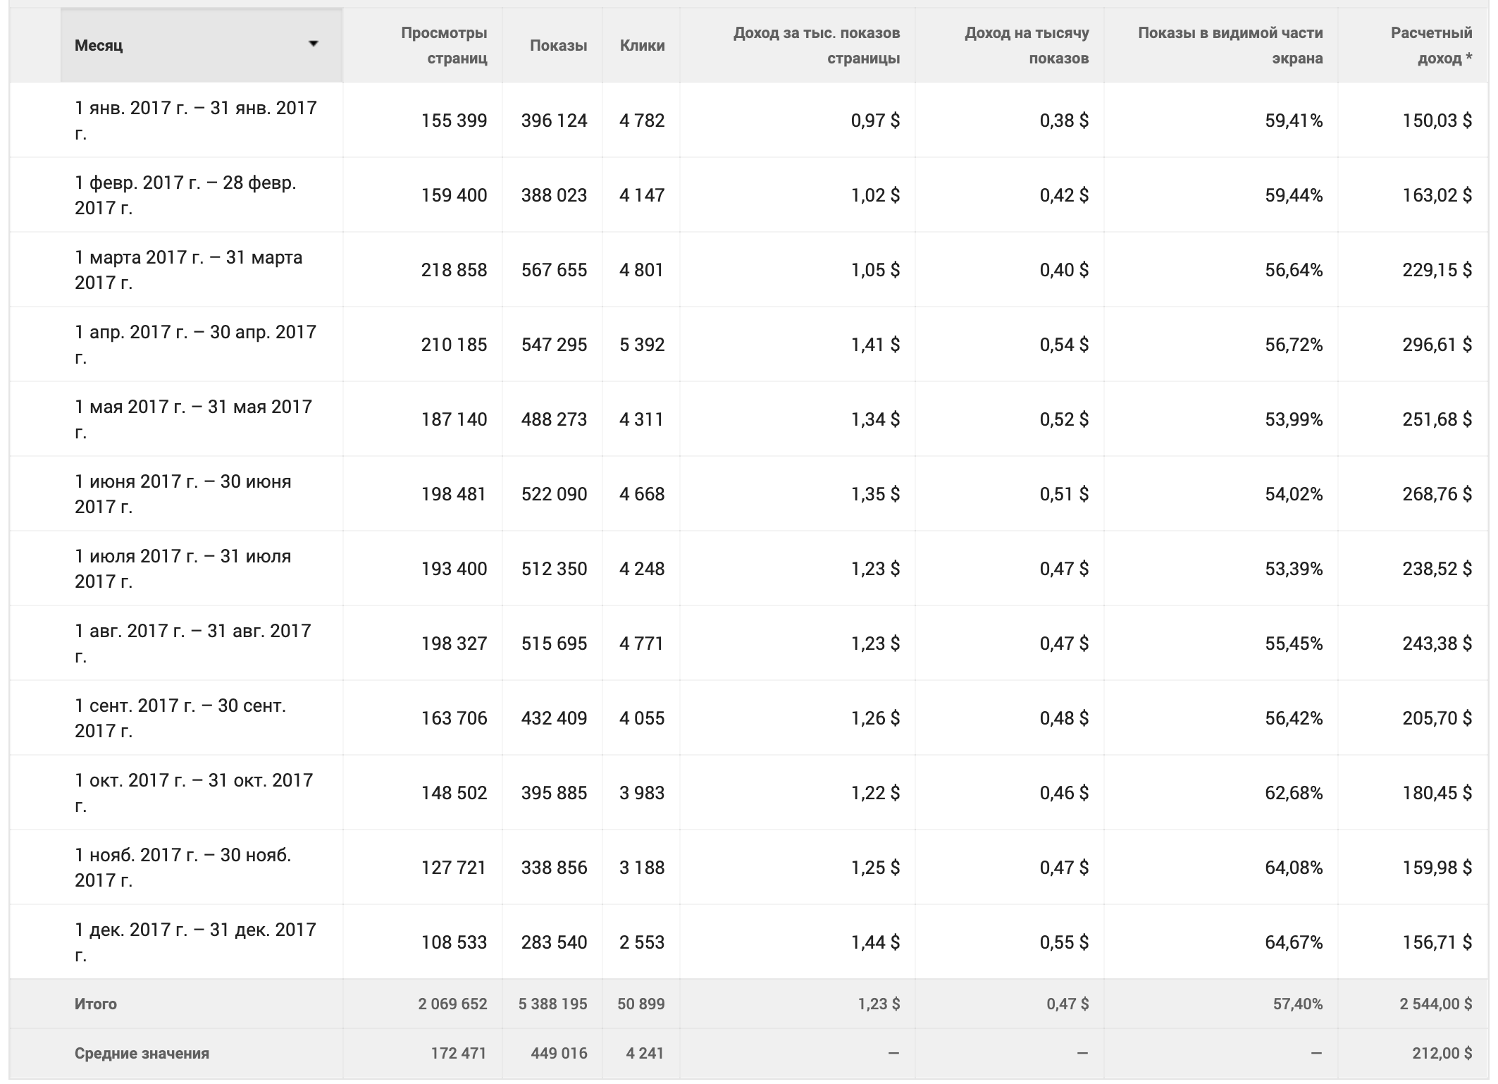The height and width of the screenshot is (1084, 1498).
Task: Sort table by Показы column header
Action: (x=557, y=46)
